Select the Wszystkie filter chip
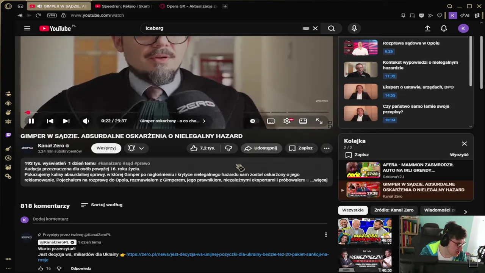The width and height of the screenshot is (485, 273). point(353,210)
